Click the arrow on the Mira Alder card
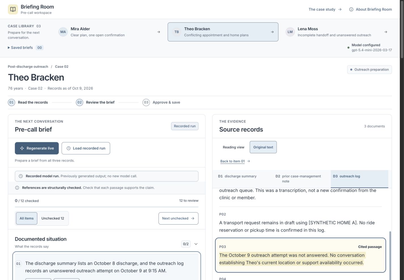The height and width of the screenshot is (280, 404). 159,32
